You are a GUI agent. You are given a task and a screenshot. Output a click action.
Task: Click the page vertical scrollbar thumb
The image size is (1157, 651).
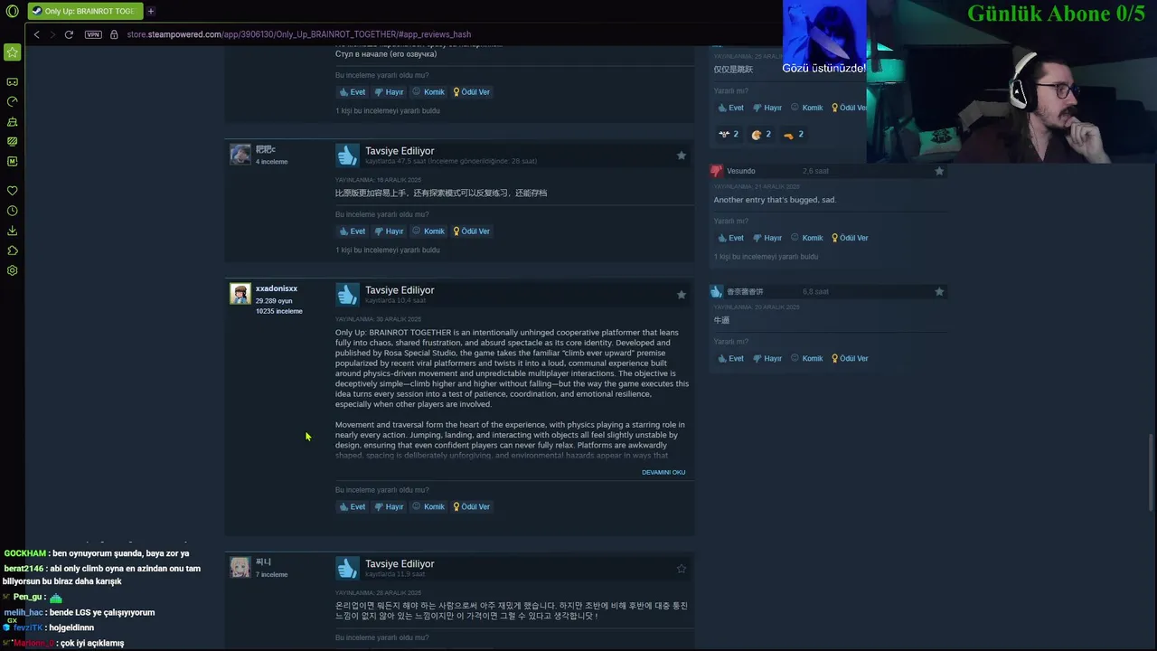point(1151,473)
